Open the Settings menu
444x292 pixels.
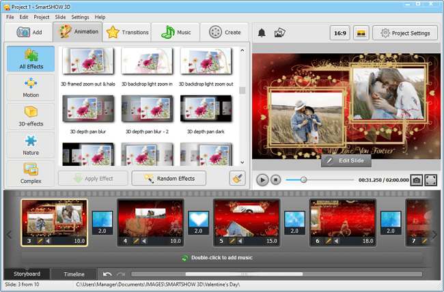[80, 17]
